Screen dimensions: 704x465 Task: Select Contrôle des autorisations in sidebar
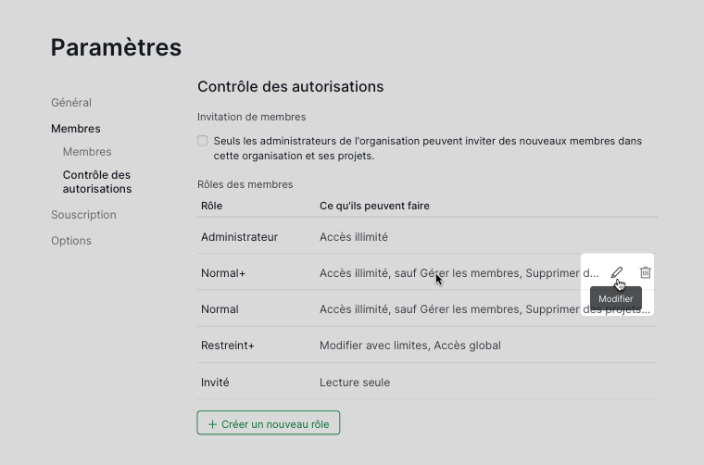[x=97, y=182]
